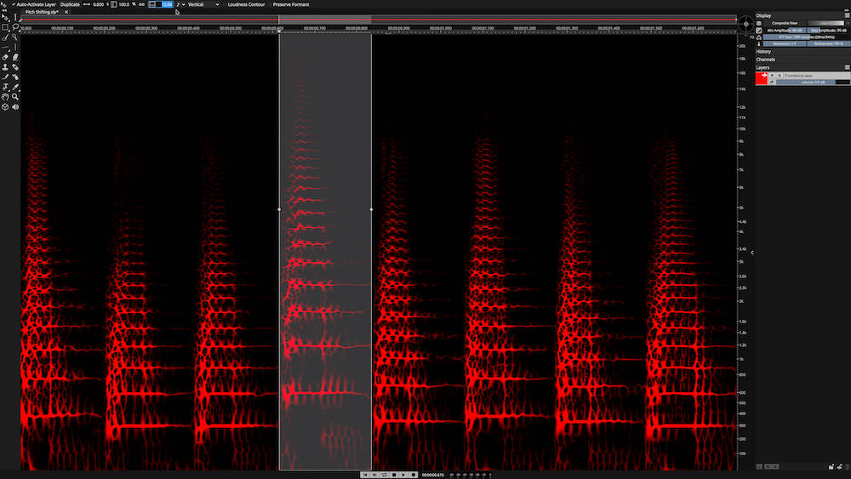Viewport: 851px width, 479px height.
Task: Switch to the Pitch Shifting.slp tab
Action: (42, 12)
